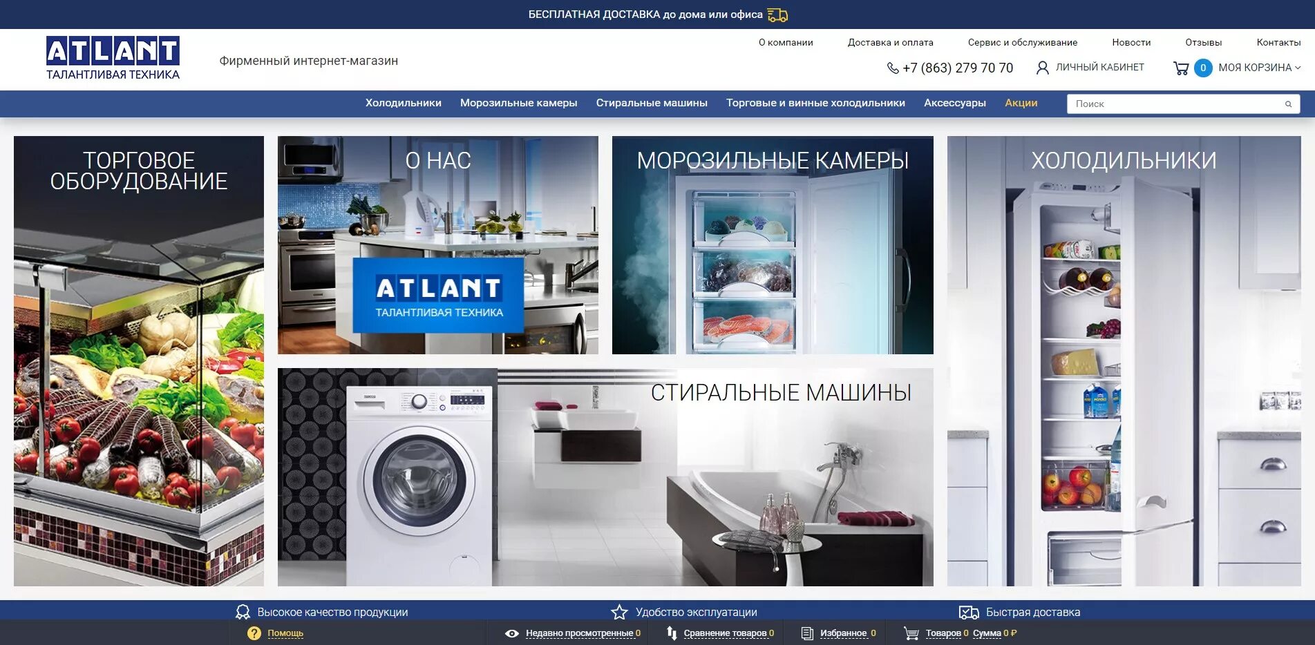Click the comparison arrows icon

[672, 633]
